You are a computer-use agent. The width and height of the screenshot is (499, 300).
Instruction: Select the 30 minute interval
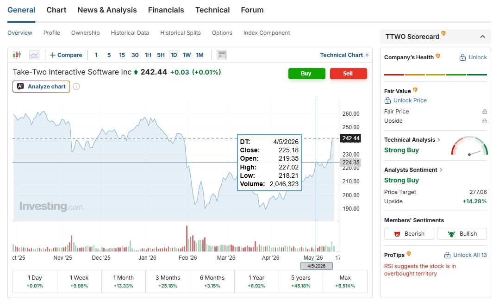pos(135,55)
